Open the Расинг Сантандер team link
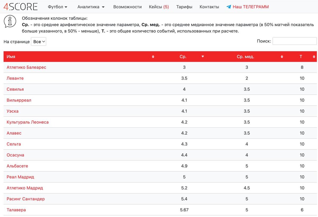The height and width of the screenshot is (217, 318). point(26,199)
